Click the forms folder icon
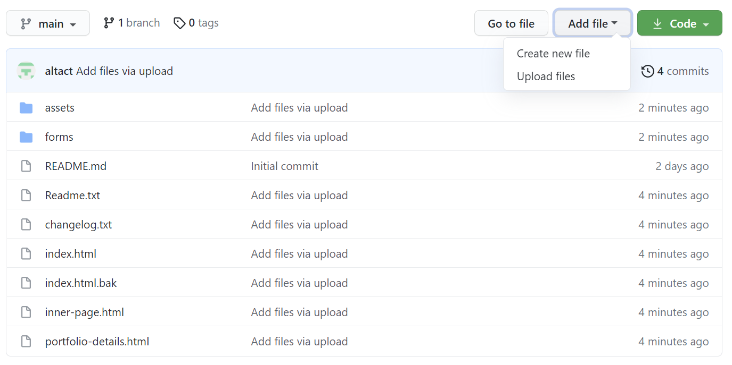The height and width of the screenshot is (365, 732). point(26,137)
